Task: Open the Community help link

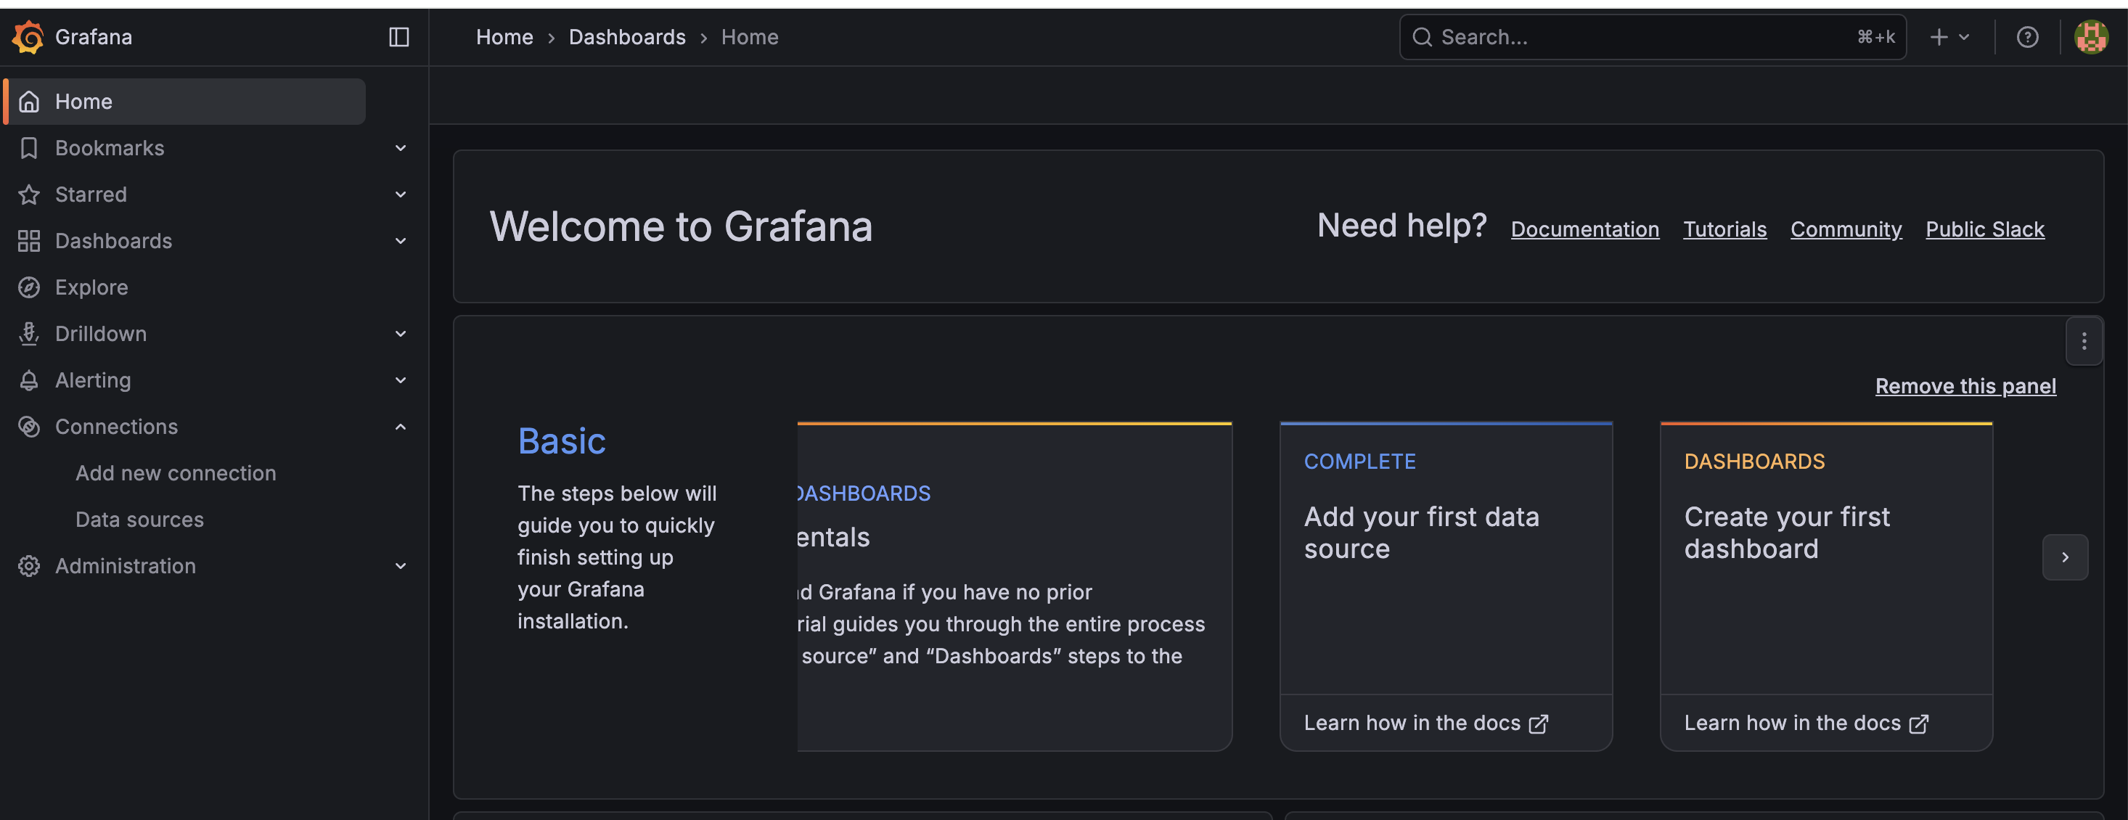Action: tap(1846, 229)
